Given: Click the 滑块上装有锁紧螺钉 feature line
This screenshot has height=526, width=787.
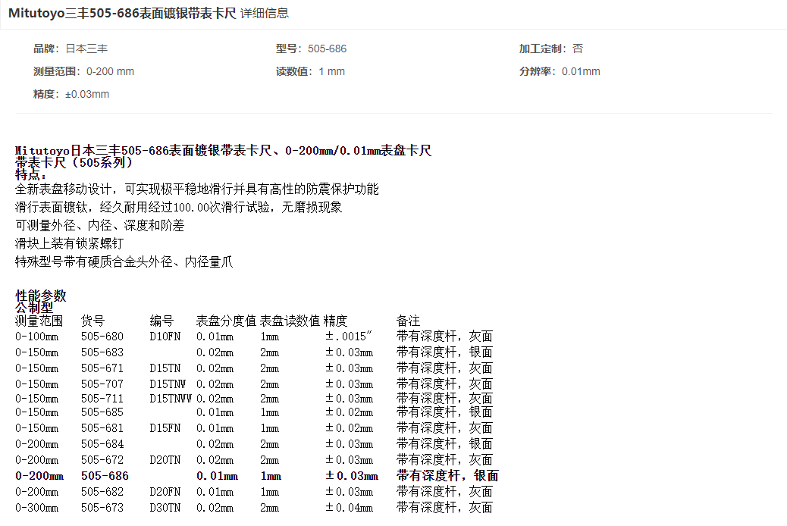Looking at the screenshot, I should tap(69, 243).
